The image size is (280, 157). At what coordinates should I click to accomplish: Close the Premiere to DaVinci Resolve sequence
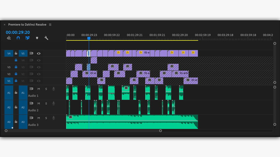(4, 25)
